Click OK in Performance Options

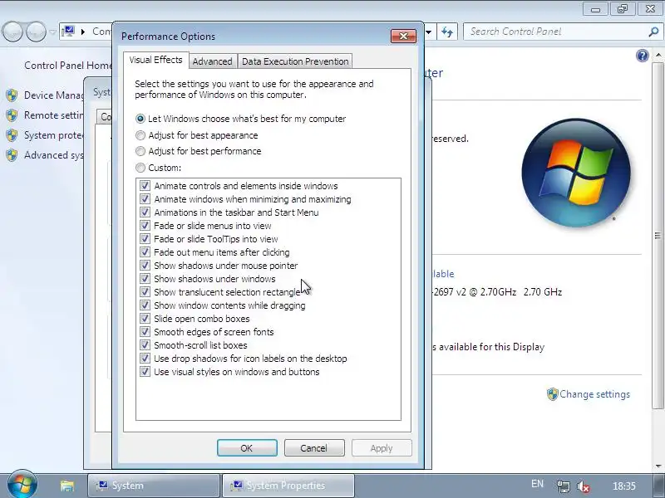click(247, 448)
